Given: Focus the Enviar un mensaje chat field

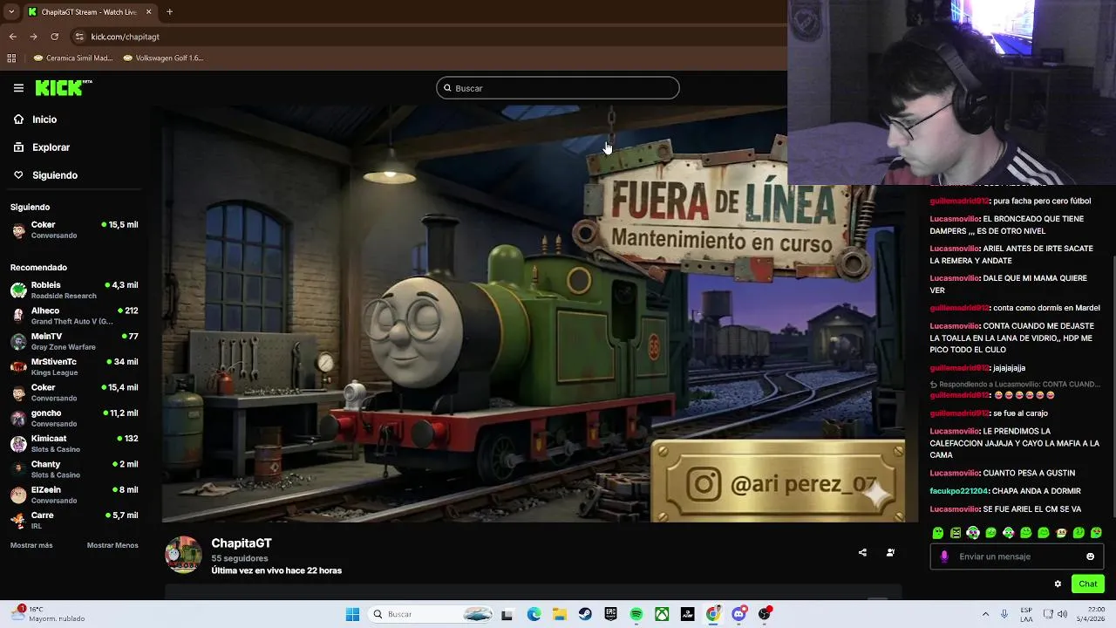Looking at the screenshot, I should (x=1016, y=556).
